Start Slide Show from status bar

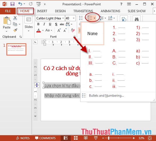pos(96,138)
